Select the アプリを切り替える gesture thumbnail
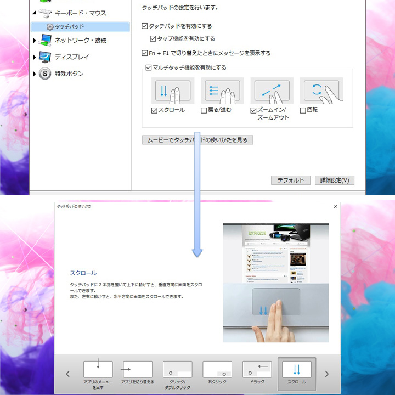The width and height of the screenshot is (395, 395). 137,369
